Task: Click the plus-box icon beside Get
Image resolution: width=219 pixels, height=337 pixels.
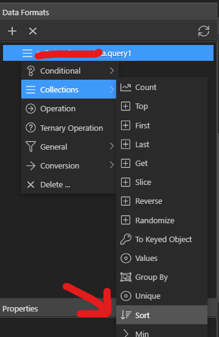Action: 125,164
